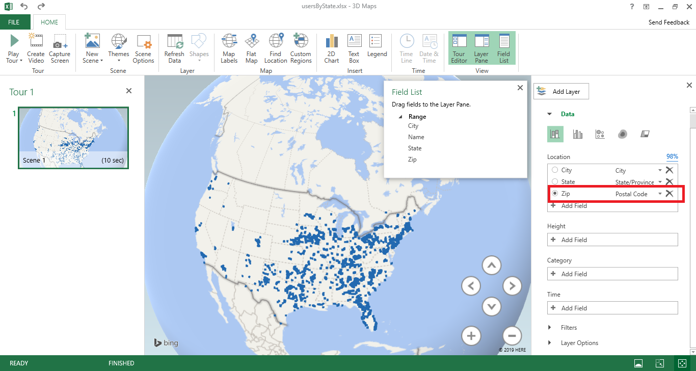The height and width of the screenshot is (371, 696).
Task: Click the Name field in Field List
Action: [x=416, y=137]
